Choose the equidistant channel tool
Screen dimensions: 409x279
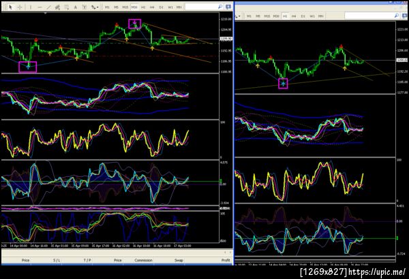coord(57,7)
